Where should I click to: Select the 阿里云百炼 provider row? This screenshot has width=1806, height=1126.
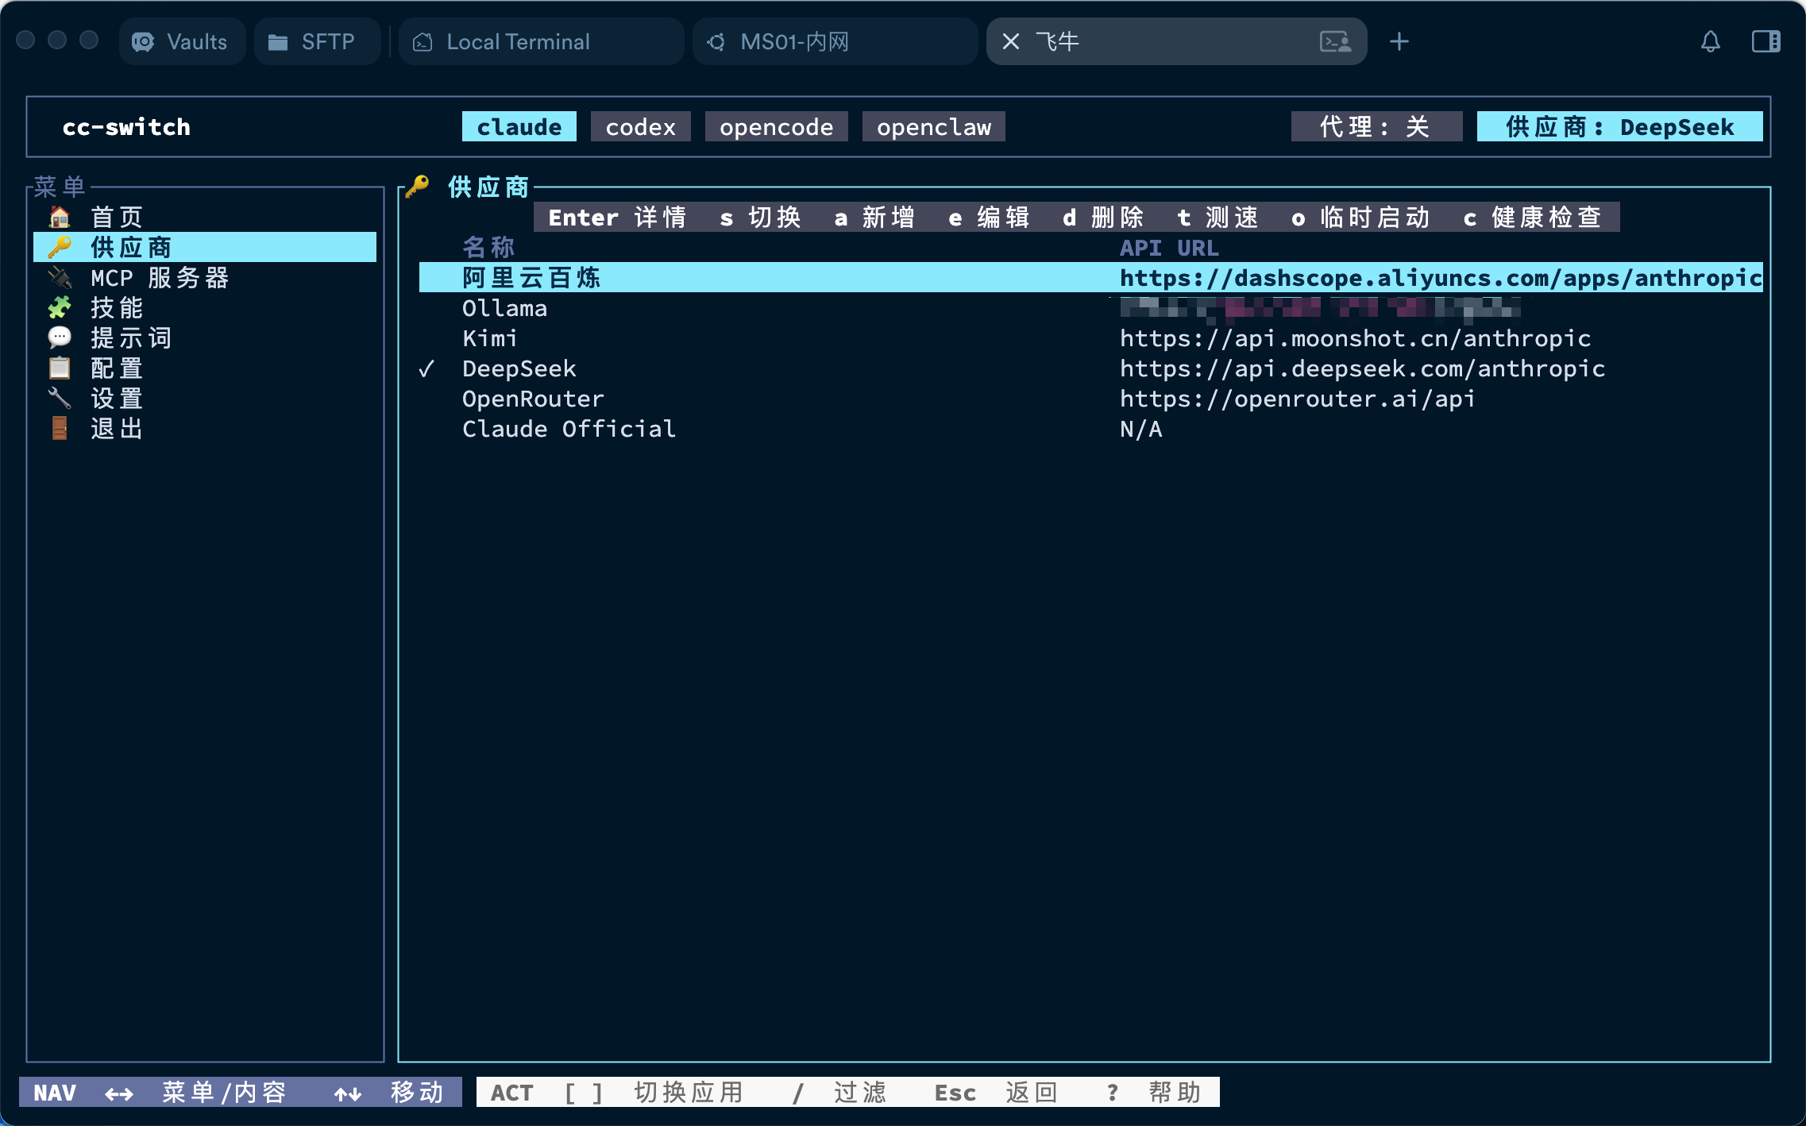coord(1091,277)
